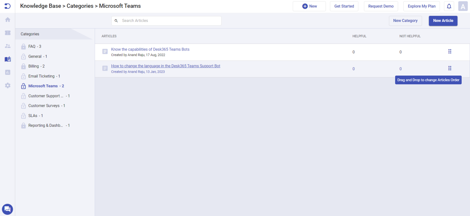The image size is (470, 216).
Task: Open the reports chart icon
Action: (x=7, y=72)
